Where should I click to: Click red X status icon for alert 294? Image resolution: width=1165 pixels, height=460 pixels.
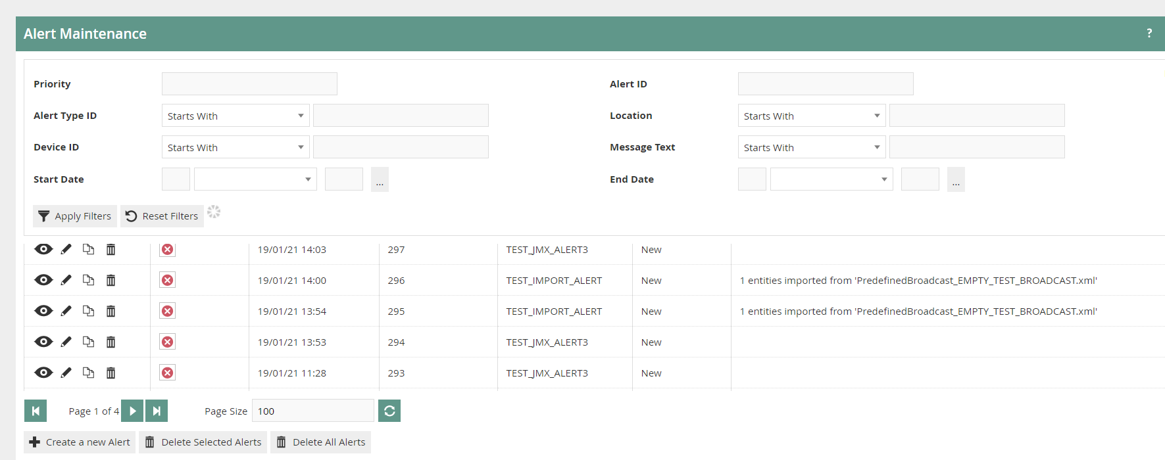[168, 342]
